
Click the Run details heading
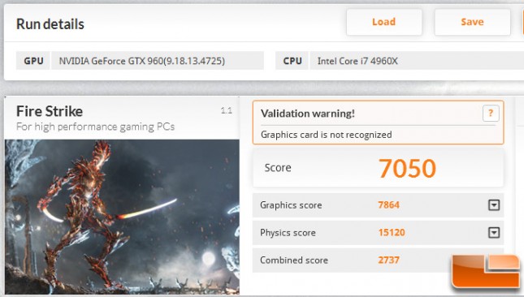pos(50,24)
